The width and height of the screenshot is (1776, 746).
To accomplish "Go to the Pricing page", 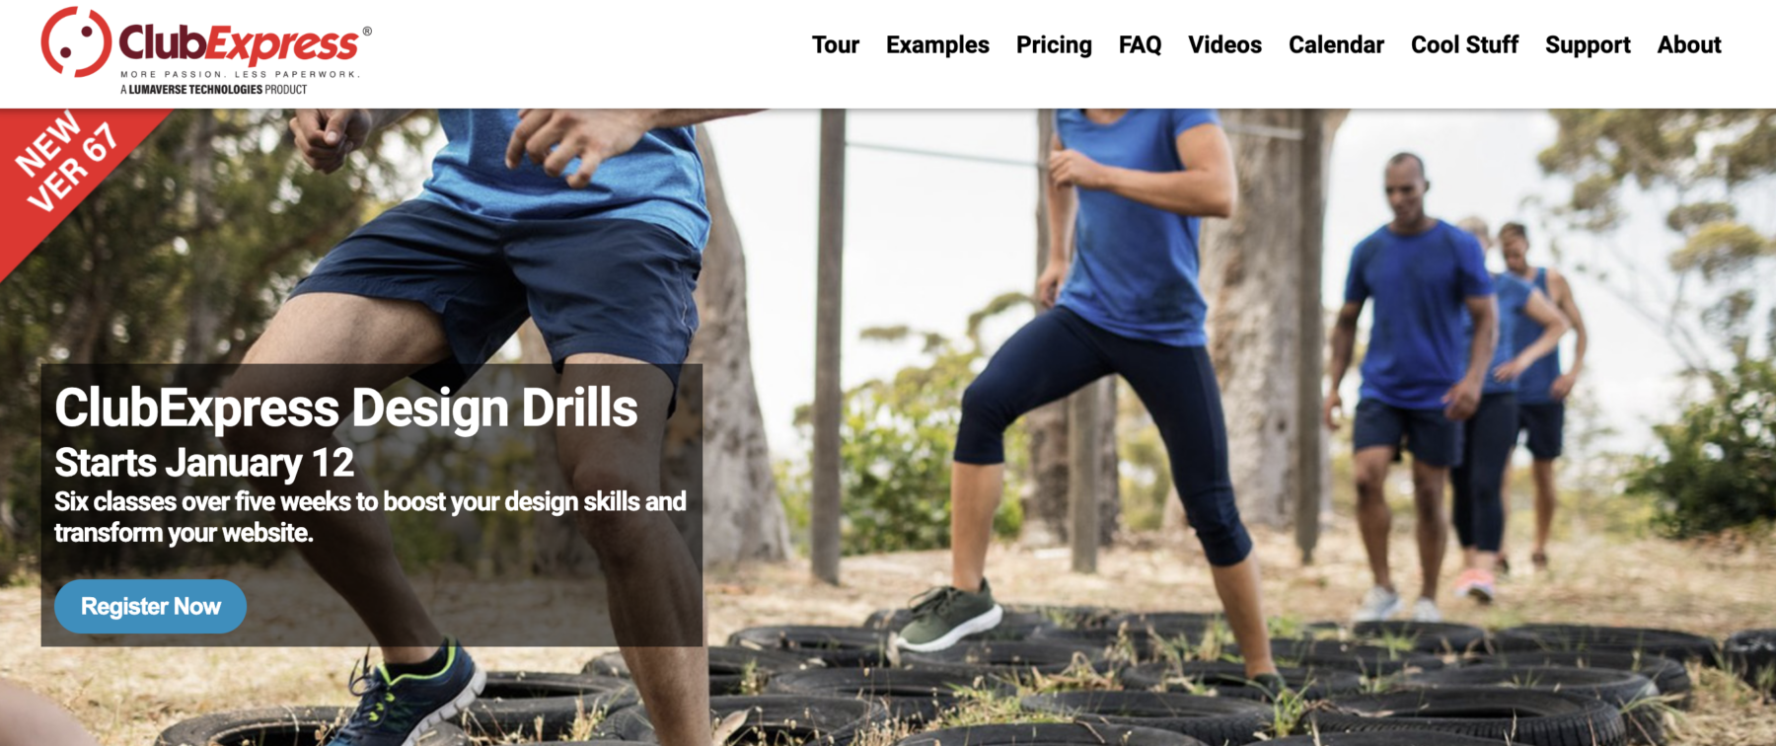I will (1054, 44).
